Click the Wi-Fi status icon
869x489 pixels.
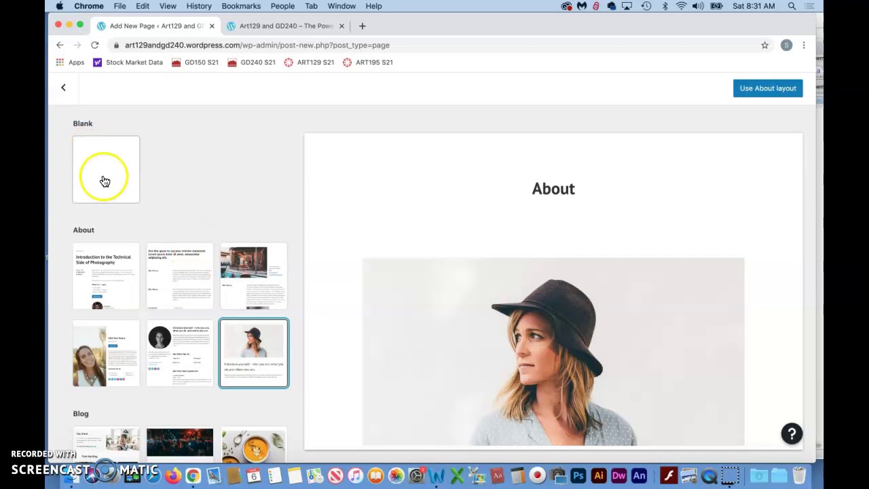pyautogui.click(x=681, y=6)
